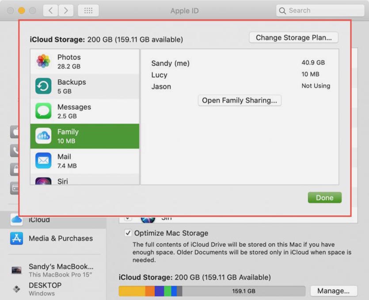Open the iCloud sidebar cloud icon
This screenshot has width=369, height=300.
point(16,219)
